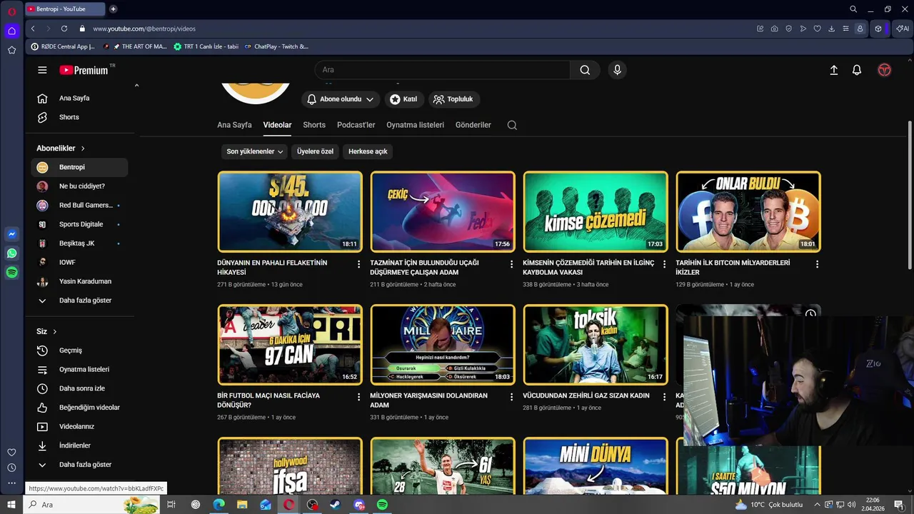Screen dimensions: 914x514
Task: Select the Üyelere özel filter chip
Action: click(x=315, y=151)
